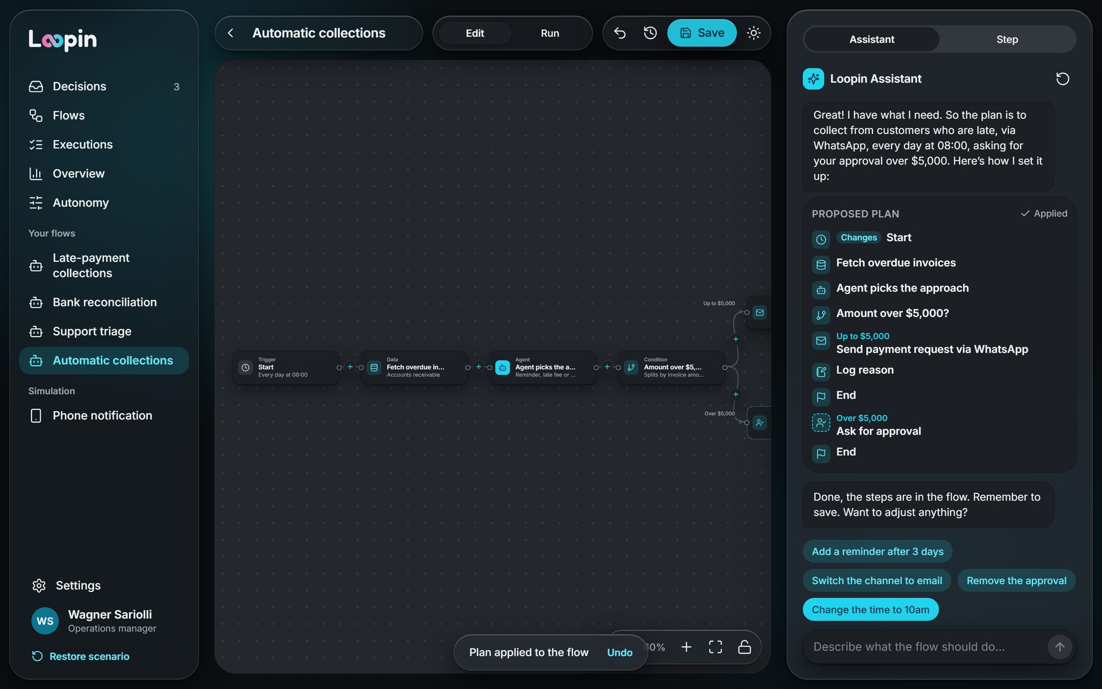Open Phone notification simulation

pos(104,416)
